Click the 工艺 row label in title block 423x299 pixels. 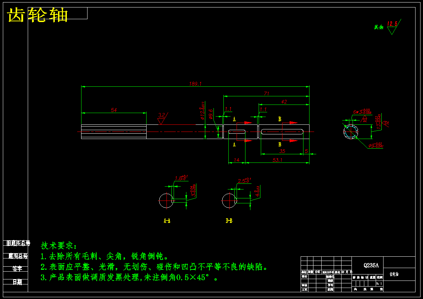pos(304,289)
